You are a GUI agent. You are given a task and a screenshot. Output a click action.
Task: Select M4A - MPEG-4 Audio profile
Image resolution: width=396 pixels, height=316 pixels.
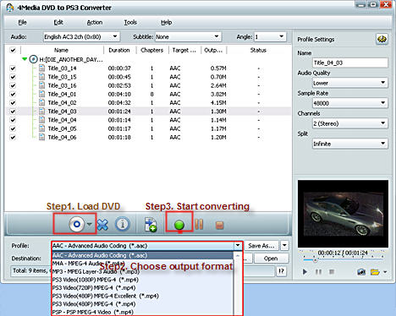click(x=143, y=264)
